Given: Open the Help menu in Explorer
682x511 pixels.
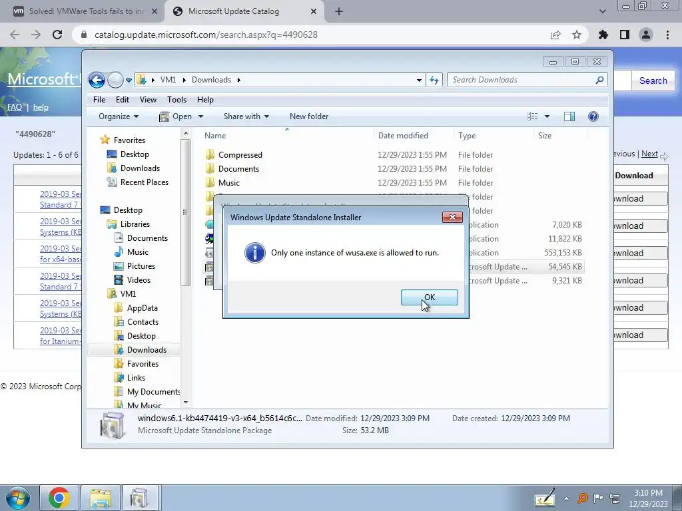Looking at the screenshot, I should [x=205, y=100].
